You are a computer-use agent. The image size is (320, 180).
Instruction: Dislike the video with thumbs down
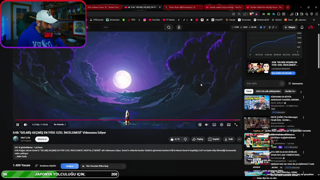[x=185, y=139]
